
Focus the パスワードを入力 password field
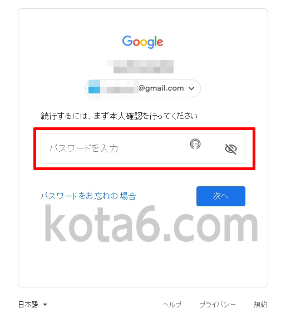click(x=143, y=148)
